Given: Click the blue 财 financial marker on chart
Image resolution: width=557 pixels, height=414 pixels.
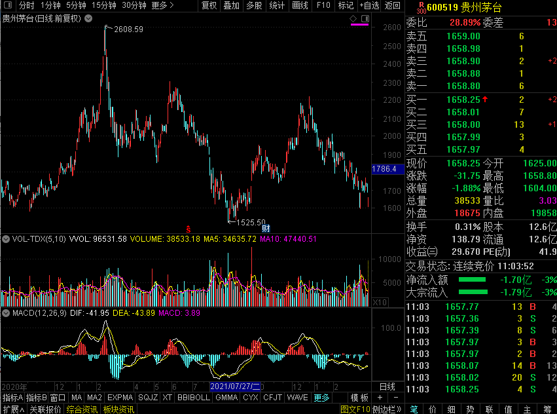Looking at the screenshot, I should click(x=266, y=228).
